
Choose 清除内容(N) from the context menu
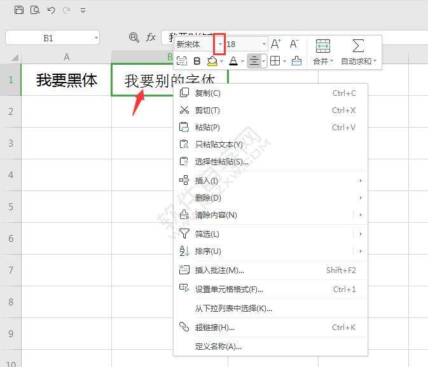(264, 215)
